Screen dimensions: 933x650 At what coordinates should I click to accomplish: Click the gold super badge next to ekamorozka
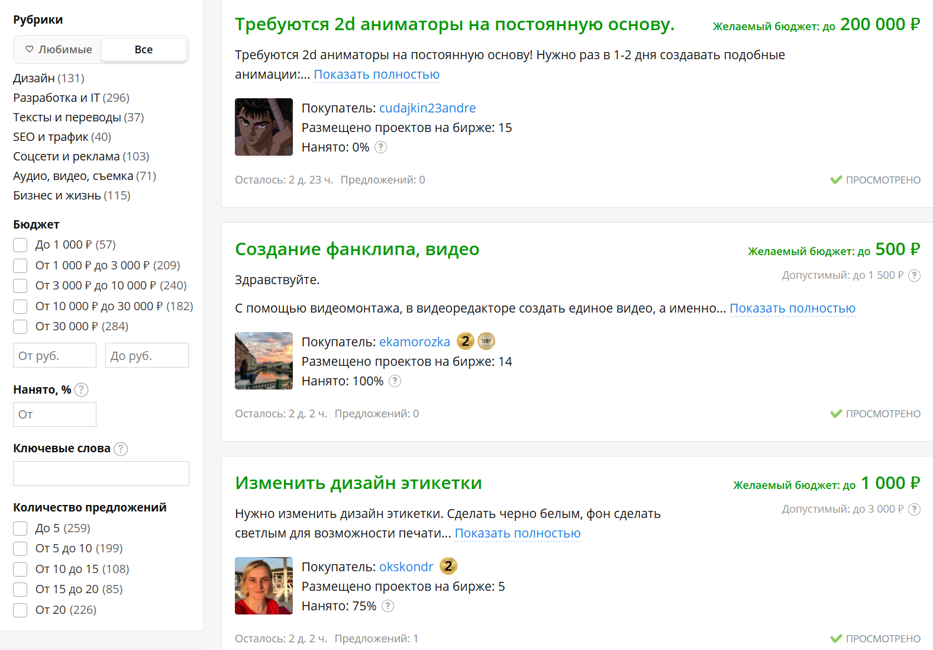486,342
